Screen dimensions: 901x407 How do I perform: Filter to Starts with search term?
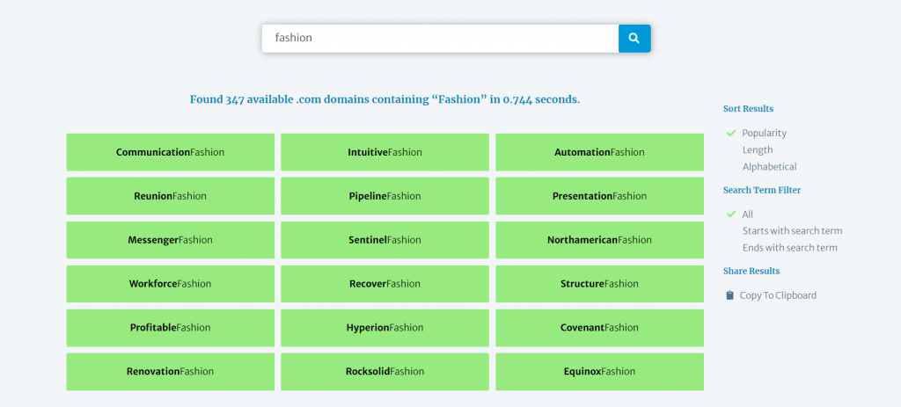pos(792,231)
